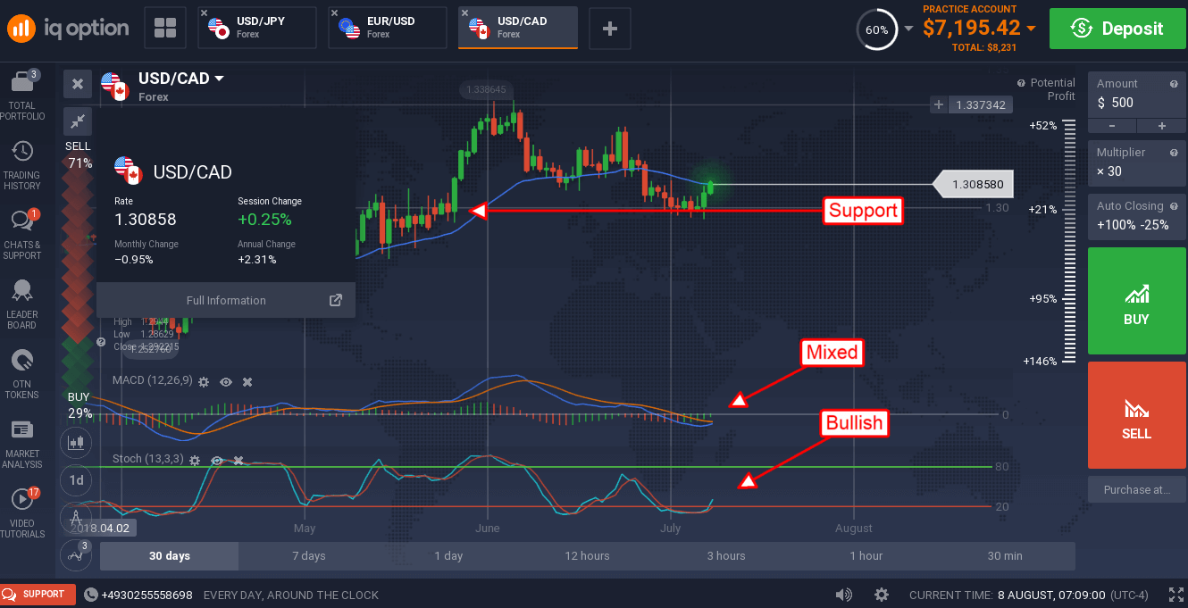Image resolution: width=1188 pixels, height=608 pixels.
Task: Increase the amount with plus
Action: (x=1162, y=126)
